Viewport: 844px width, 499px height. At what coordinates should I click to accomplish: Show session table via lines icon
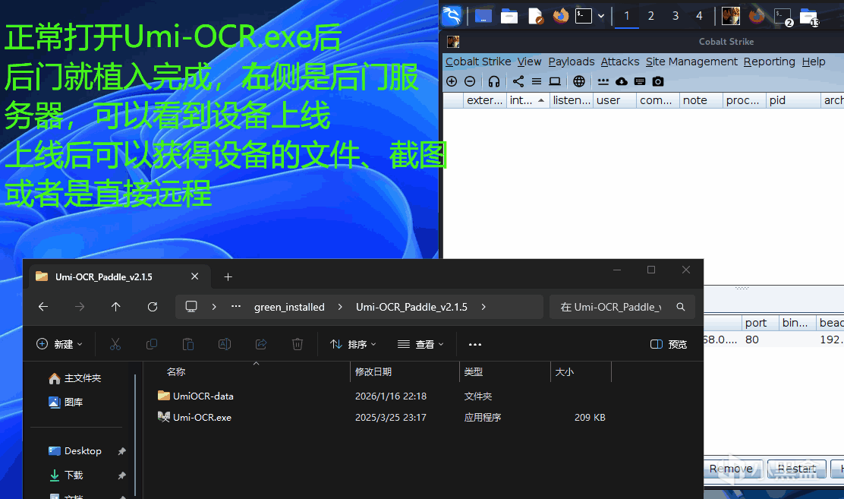click(536, 81)
